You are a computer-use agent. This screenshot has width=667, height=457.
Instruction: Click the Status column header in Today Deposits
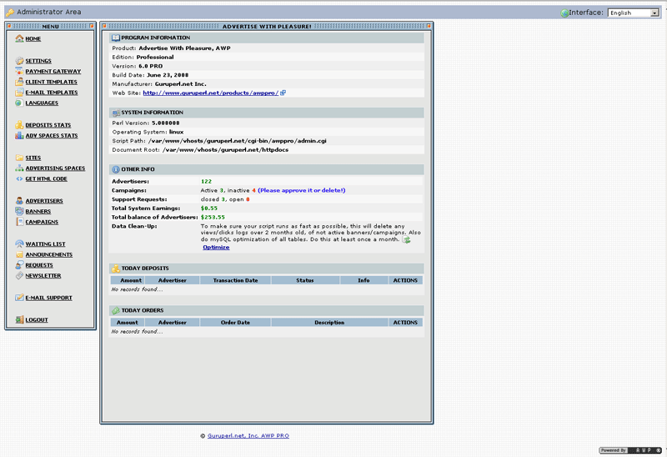305,280
